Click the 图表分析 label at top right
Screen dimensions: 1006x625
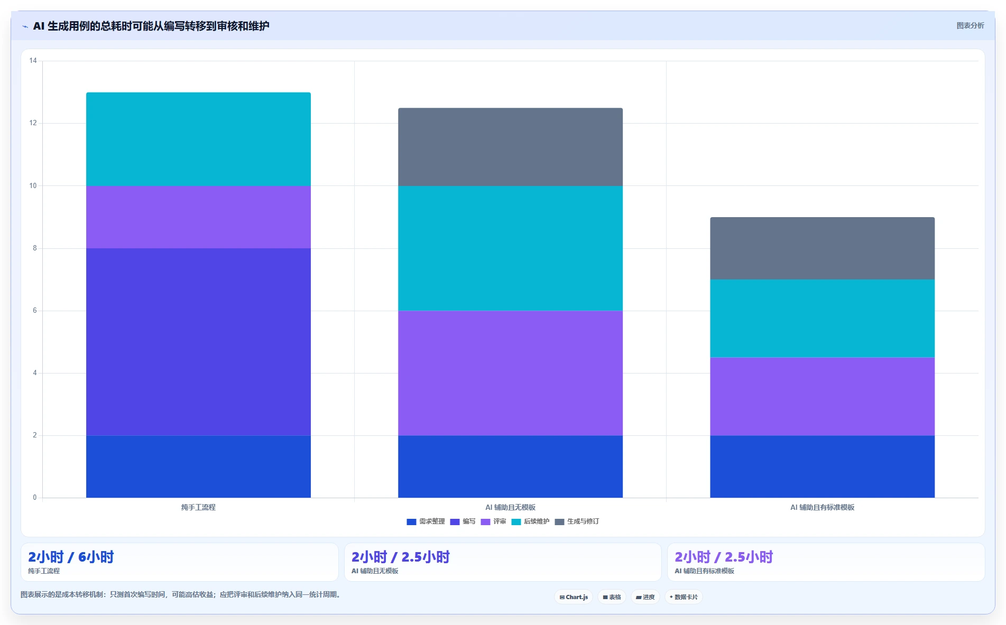pyautogui.click(x=970, y=25)
